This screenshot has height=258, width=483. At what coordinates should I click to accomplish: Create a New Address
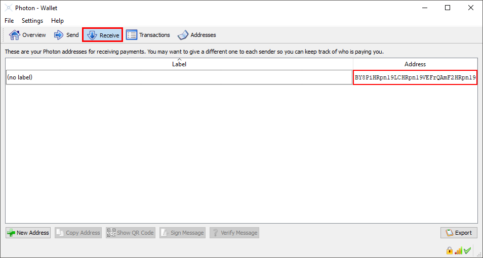28,233
